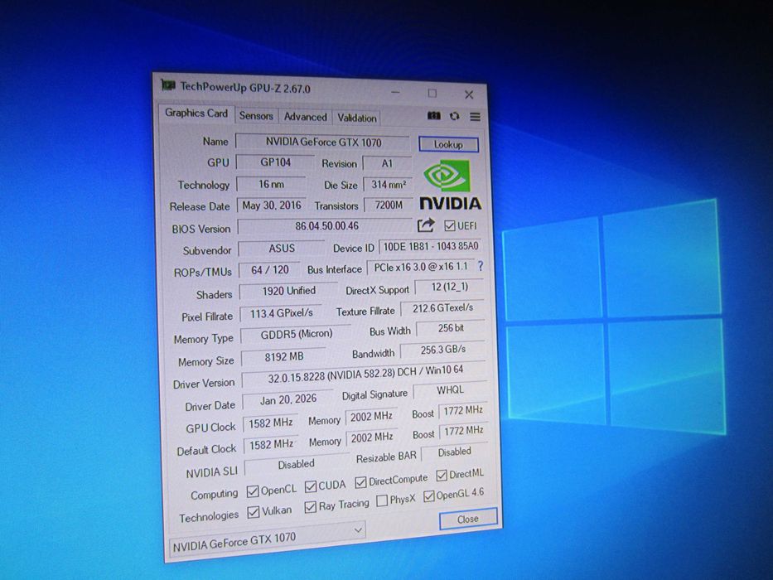Click the BIOS Version field 86.04.50.00.46
Viewport: 773px width, 580px height.
[326, 226]
